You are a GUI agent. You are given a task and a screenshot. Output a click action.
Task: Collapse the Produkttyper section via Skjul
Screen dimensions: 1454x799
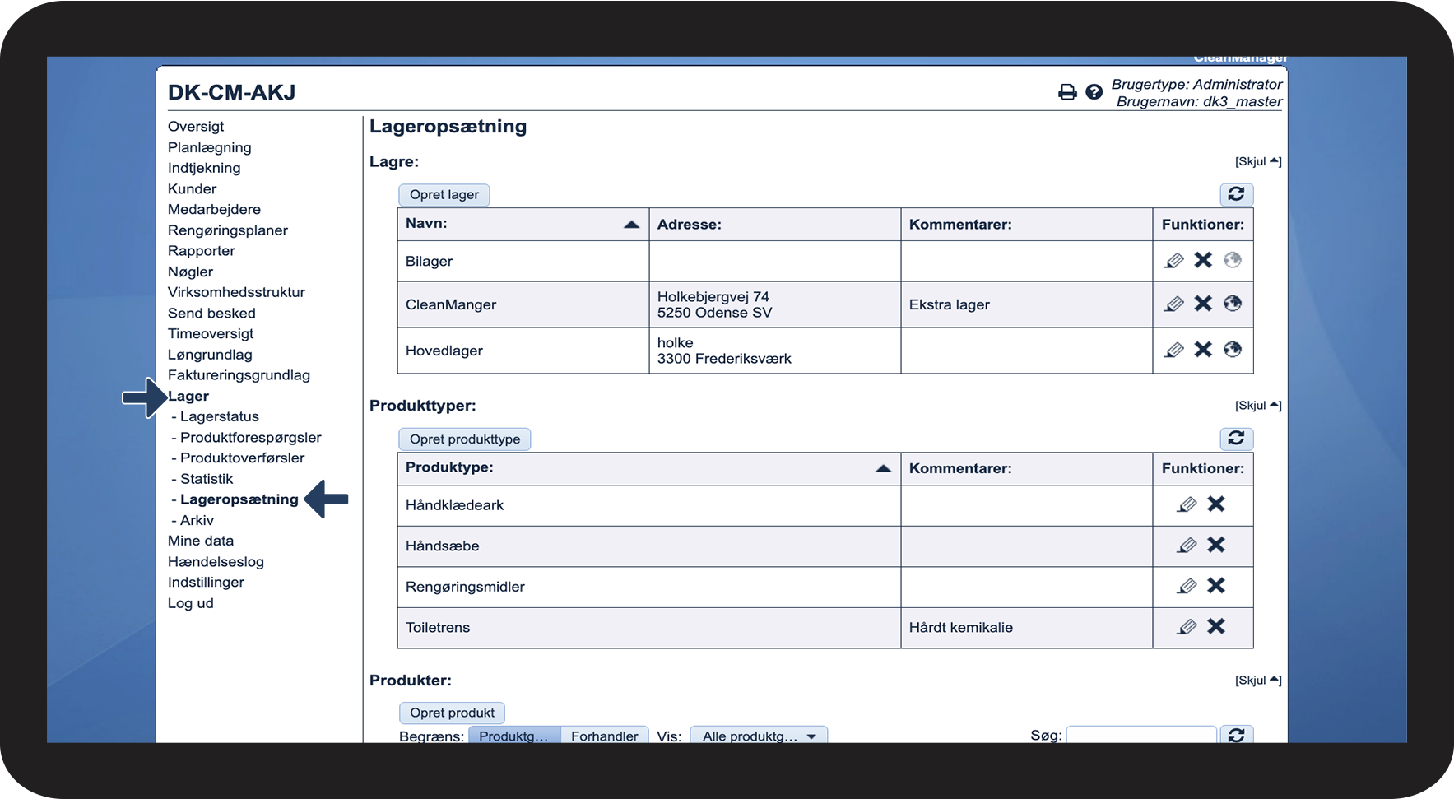point(1258,406)
